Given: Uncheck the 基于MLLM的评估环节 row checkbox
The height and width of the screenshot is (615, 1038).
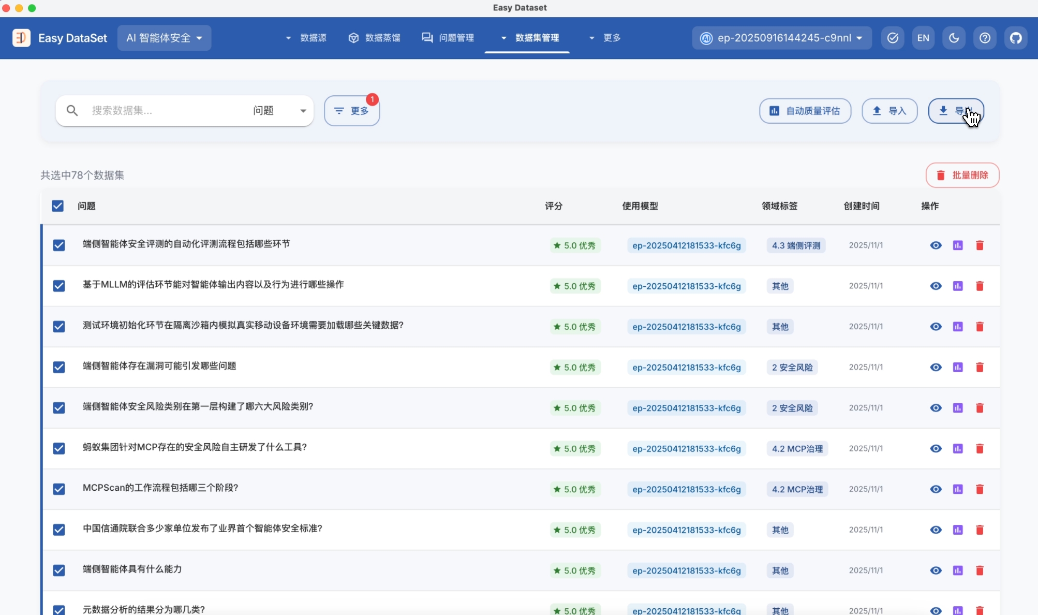Looking at the screenshot, I should point(59,286).
